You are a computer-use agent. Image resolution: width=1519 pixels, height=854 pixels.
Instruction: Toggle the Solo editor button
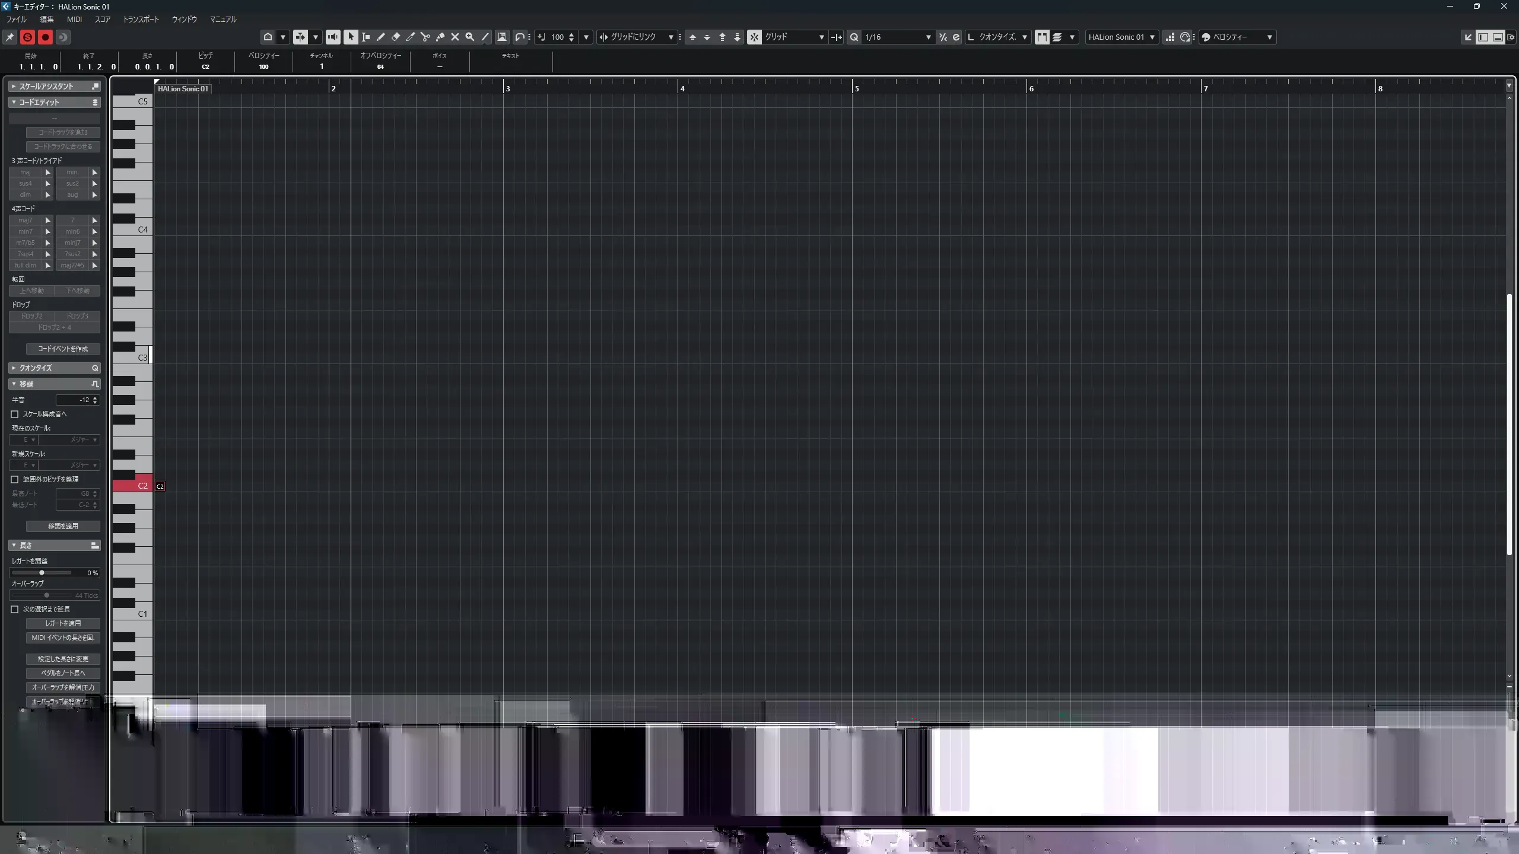pos(27,37)
